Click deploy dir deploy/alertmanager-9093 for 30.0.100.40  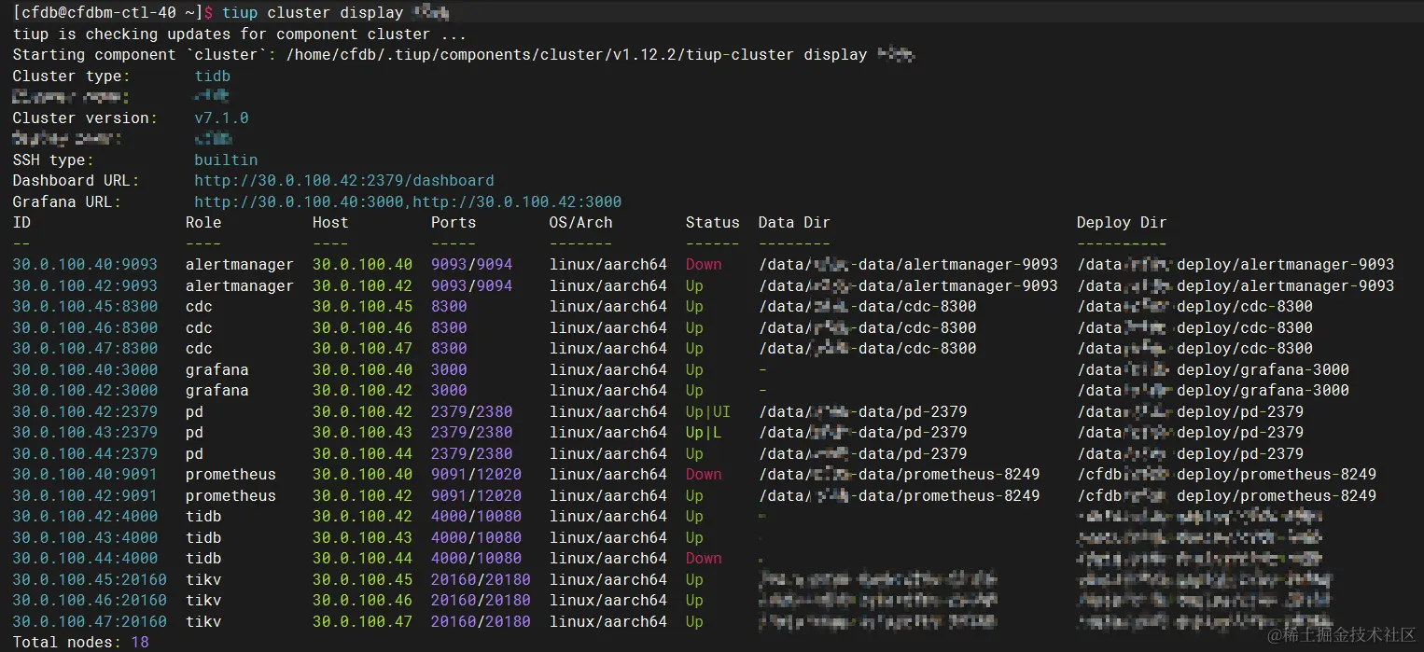point(1286,265)
